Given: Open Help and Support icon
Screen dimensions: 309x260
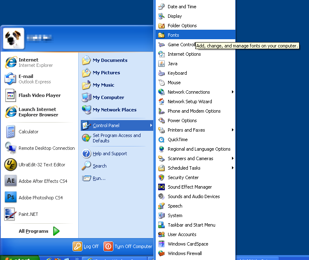Looking at the screenshot, I should [x=87, y=154].
